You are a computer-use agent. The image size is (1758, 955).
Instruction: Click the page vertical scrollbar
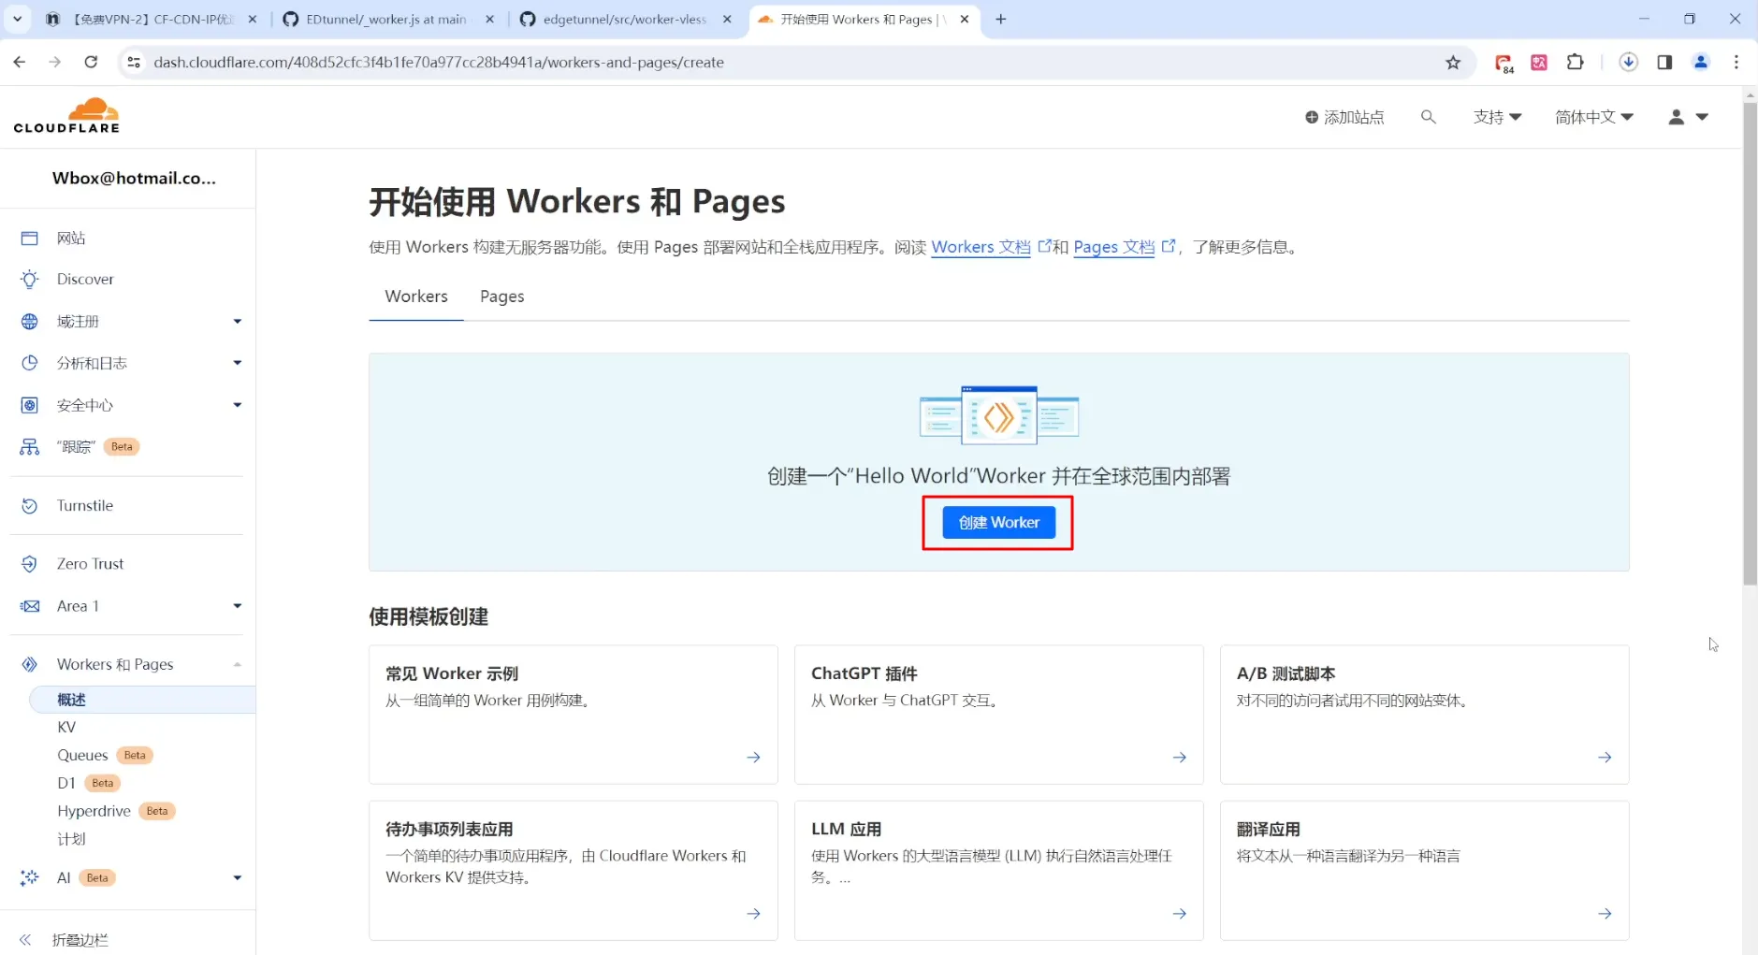tap(1750, 344)
